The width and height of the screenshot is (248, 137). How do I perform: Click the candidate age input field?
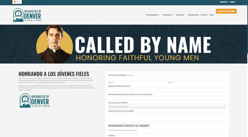[x=167, y=90]
